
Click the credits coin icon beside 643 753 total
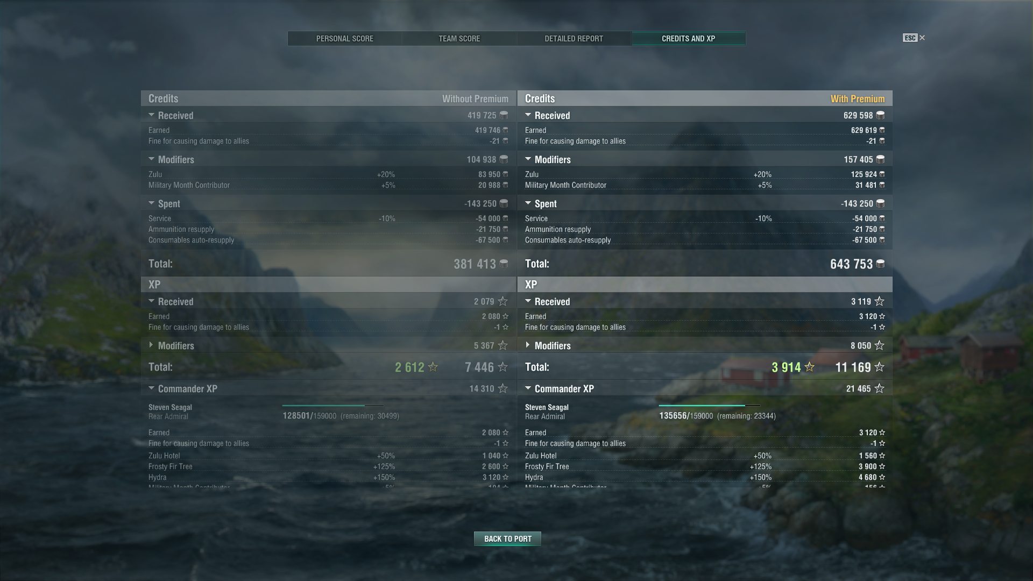pos(880,264)
